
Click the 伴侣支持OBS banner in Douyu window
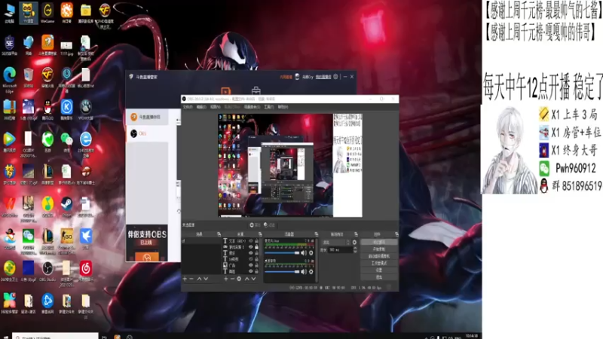[x=147, y=243]
